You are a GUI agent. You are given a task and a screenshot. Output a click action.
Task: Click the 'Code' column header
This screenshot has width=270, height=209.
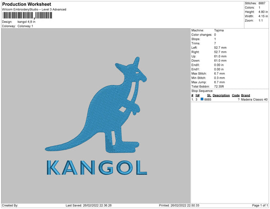(236, 95)
